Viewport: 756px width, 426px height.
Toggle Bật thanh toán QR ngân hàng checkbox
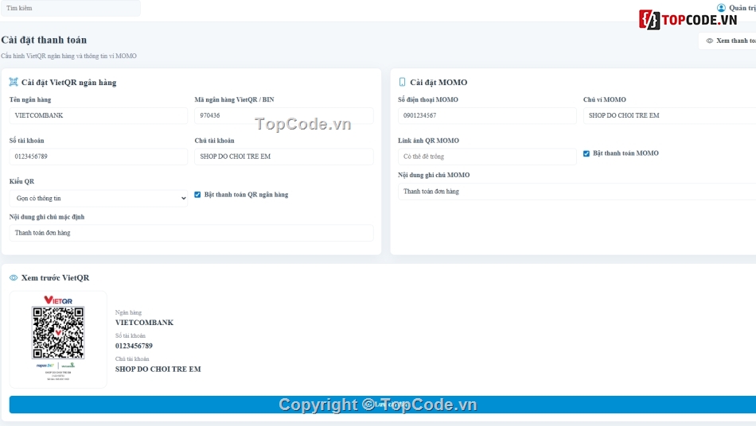197,195
